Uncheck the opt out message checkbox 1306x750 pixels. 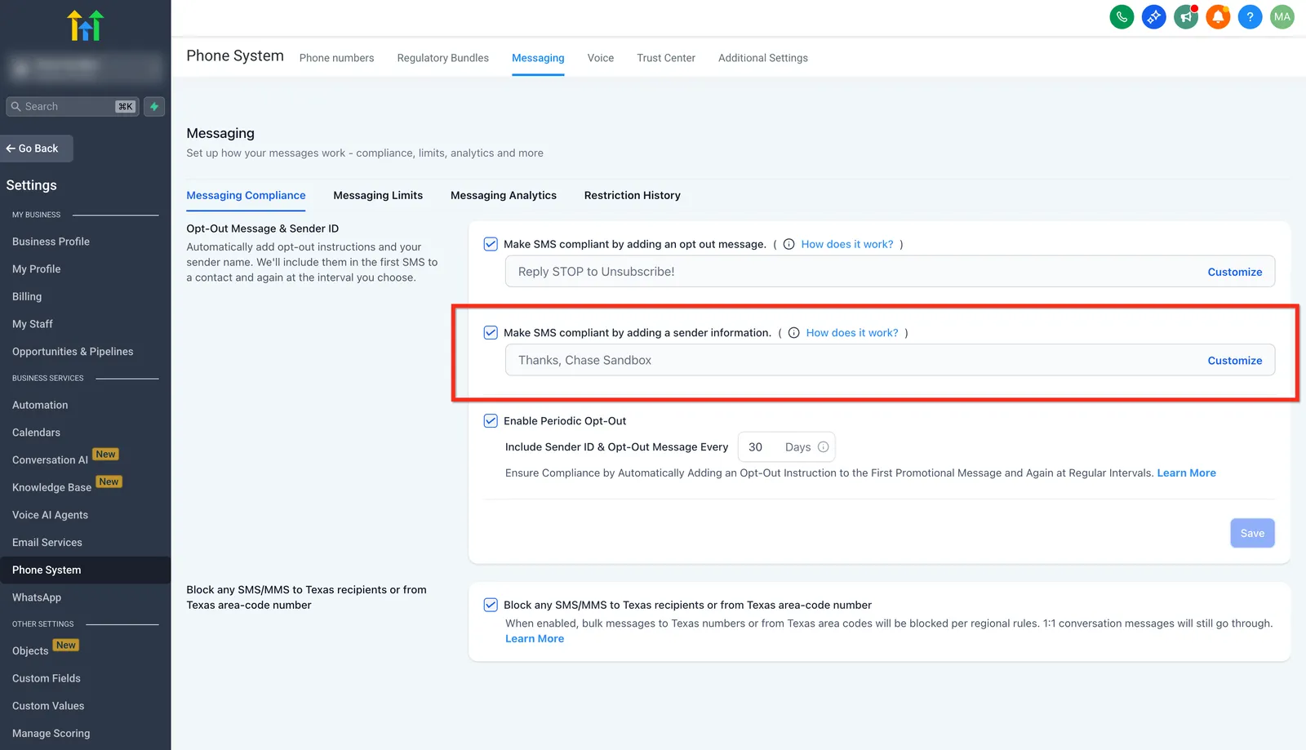[x=491, y=244]
